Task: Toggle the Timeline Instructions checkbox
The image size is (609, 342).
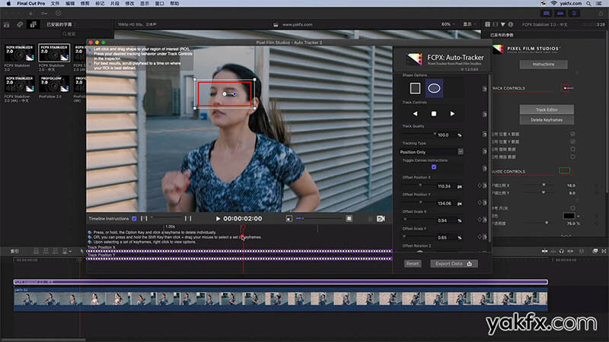Action: pos(135,219)
